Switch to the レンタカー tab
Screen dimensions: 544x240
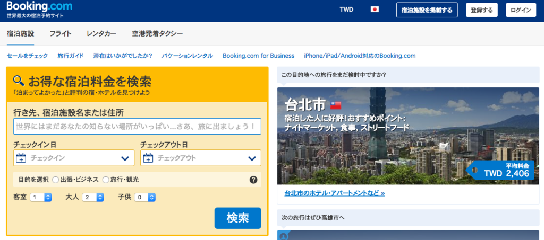pyautogui.click(x=101, y=33)
